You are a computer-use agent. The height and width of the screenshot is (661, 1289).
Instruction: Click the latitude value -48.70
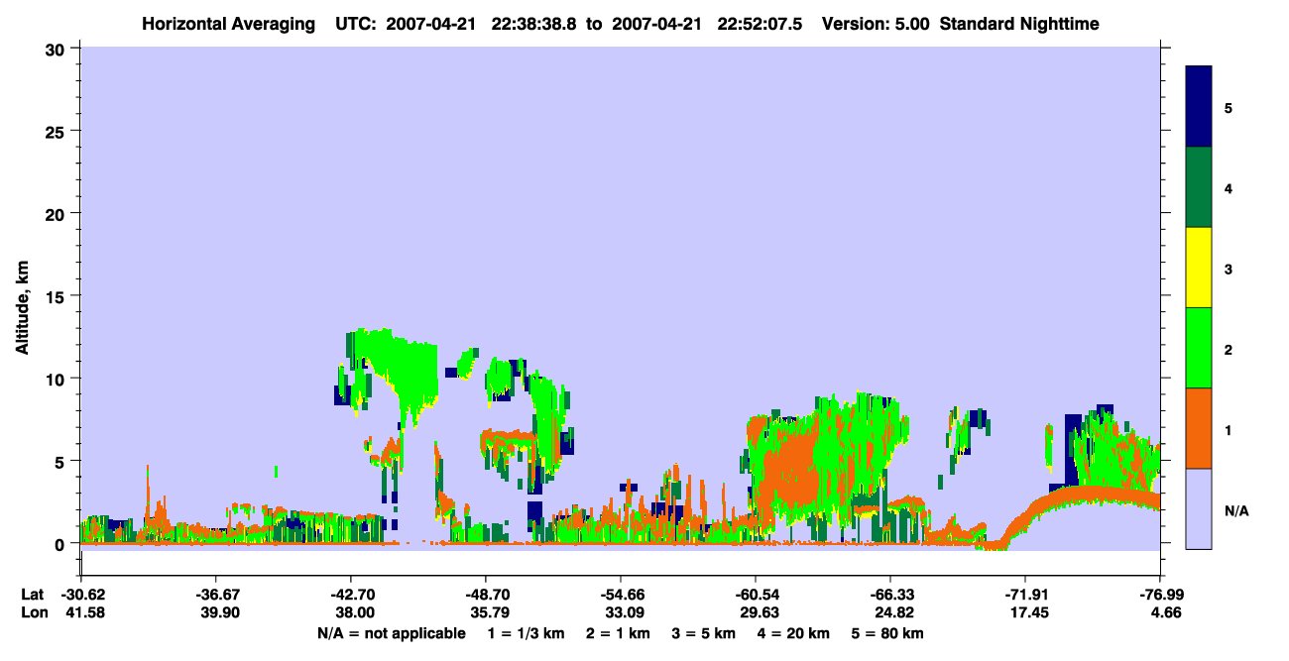point(485,595)
